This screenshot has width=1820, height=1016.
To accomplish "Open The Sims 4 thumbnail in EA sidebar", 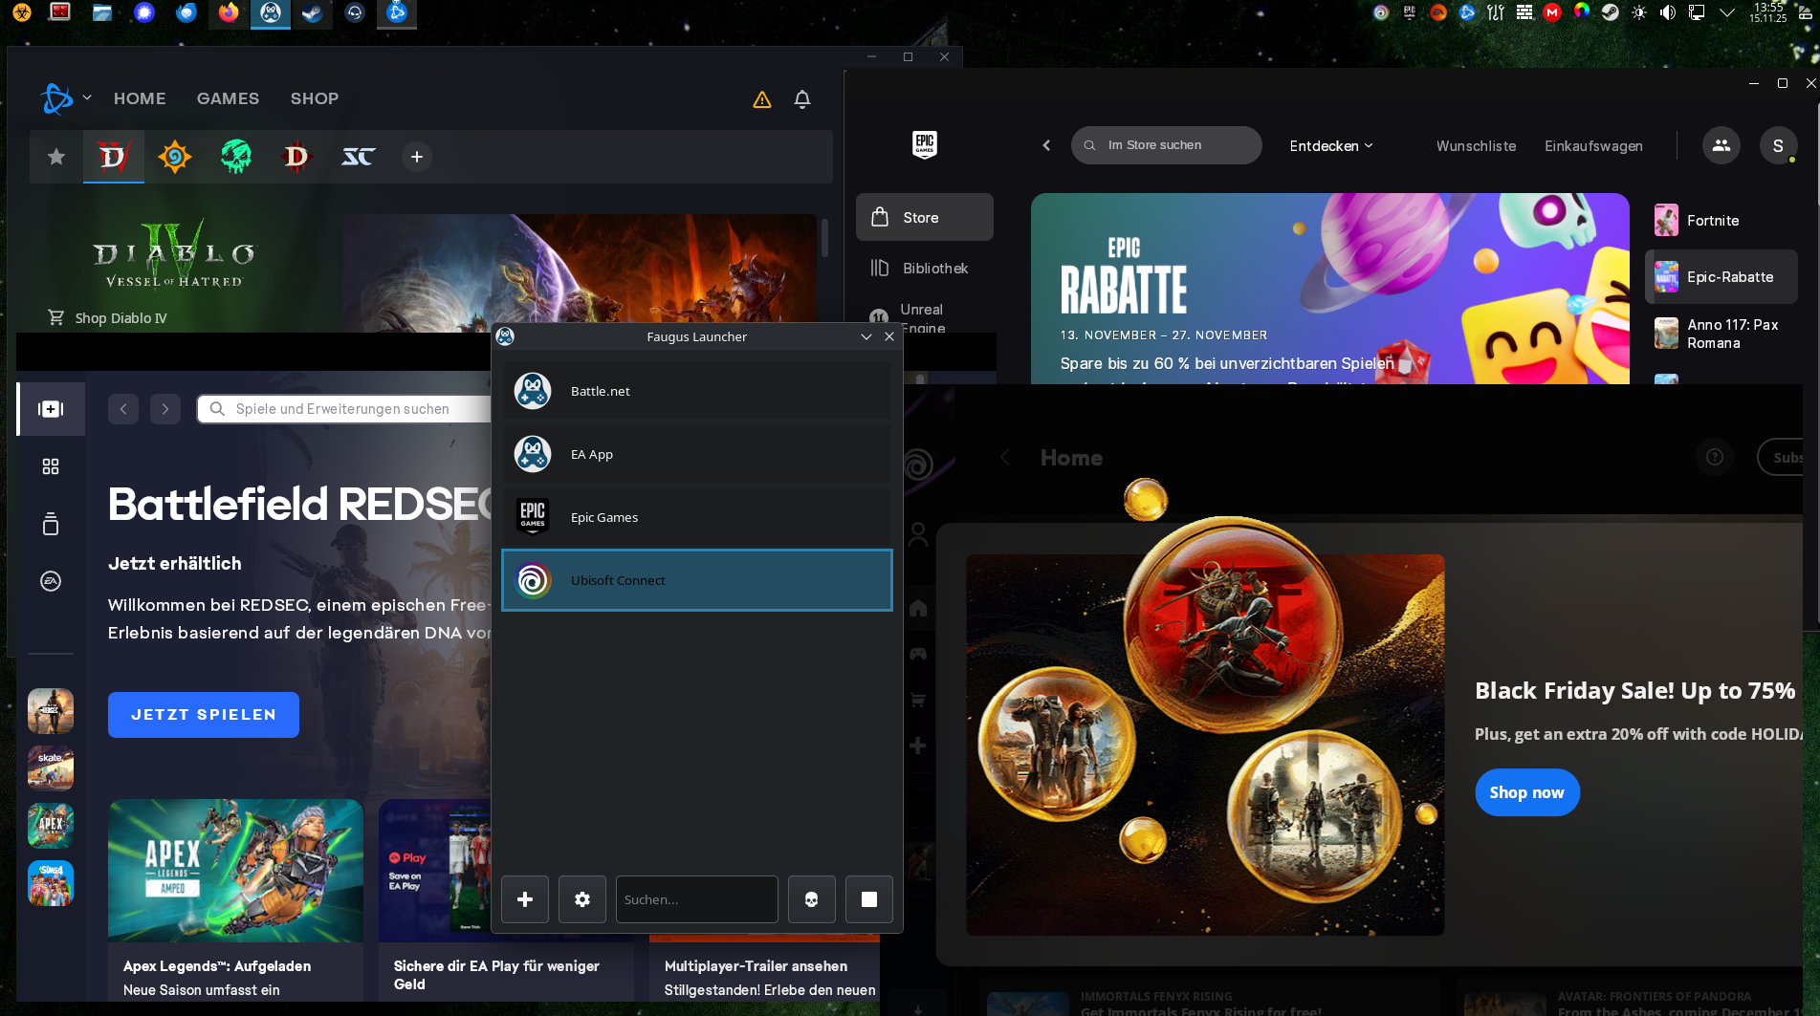I will 51,883.
